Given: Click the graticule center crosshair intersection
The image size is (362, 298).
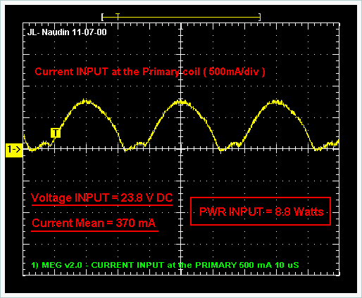Looking at the screenshot, I should point(181,149).
